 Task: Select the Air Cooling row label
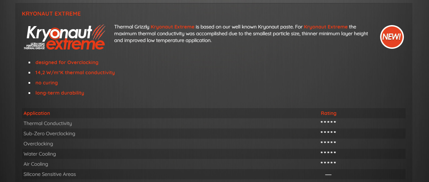tap(36, 164)
